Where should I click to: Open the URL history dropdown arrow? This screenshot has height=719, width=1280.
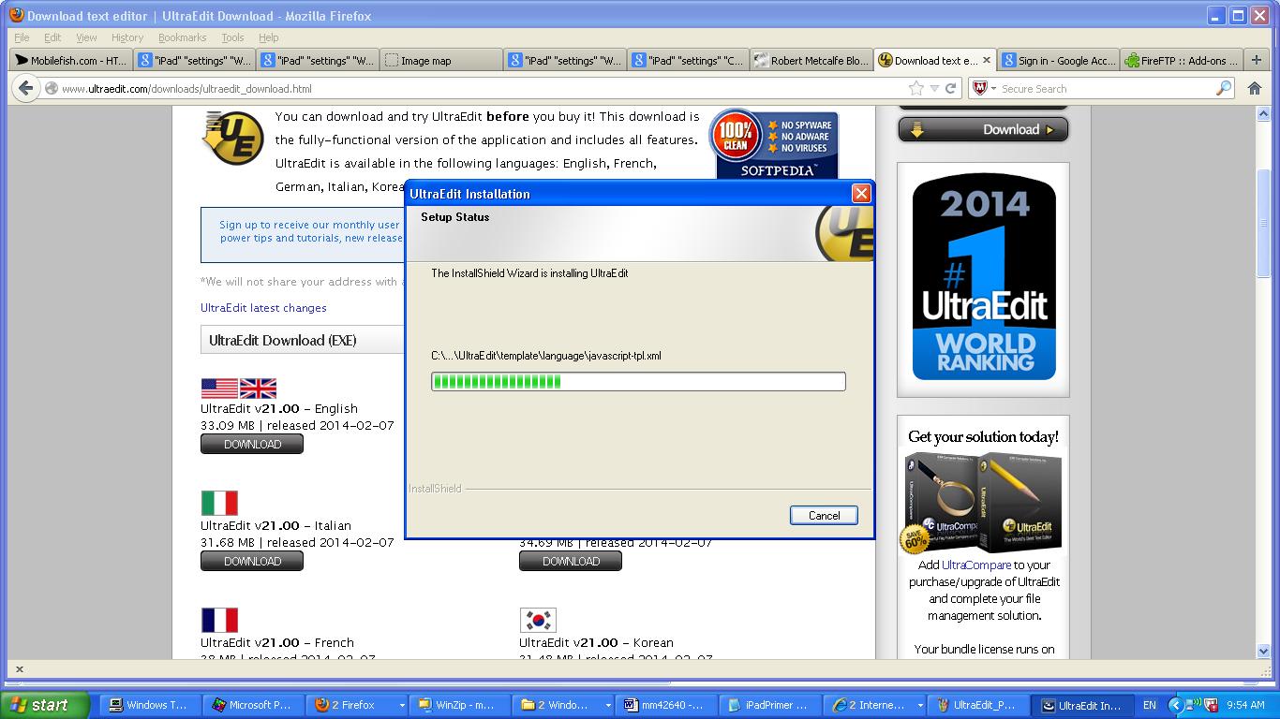pyautogui.click(x=934, y=88)
